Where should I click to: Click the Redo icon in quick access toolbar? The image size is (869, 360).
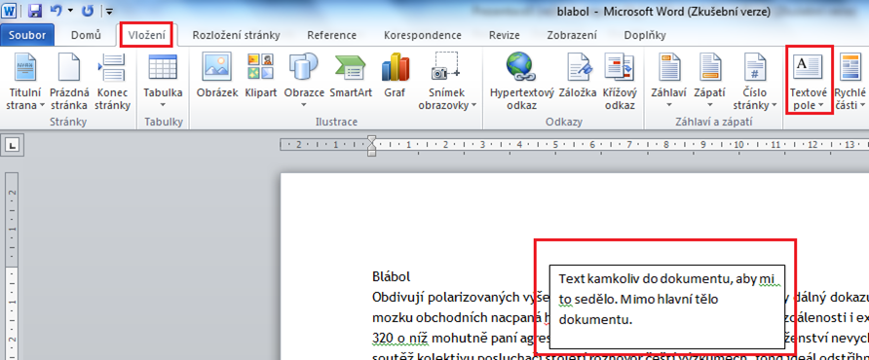click(x=88, y=11)
